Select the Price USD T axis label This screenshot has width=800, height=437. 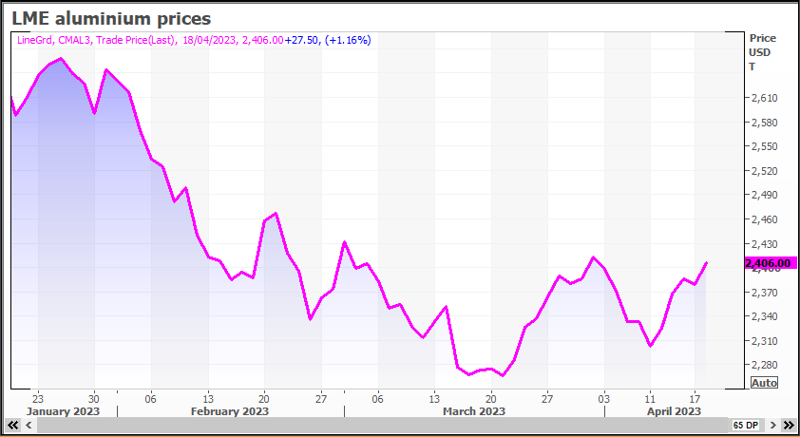pyautogui.click(x=762, y=52)
